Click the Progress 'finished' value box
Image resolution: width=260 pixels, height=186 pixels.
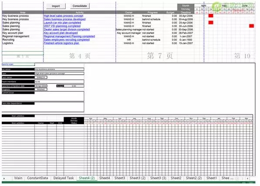(x=41, y=90)
